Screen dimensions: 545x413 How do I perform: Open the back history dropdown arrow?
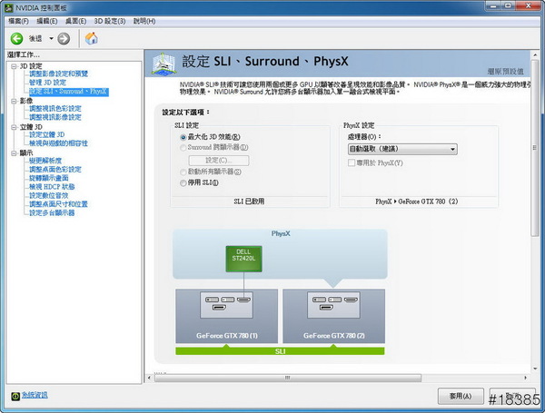point(51,38)
